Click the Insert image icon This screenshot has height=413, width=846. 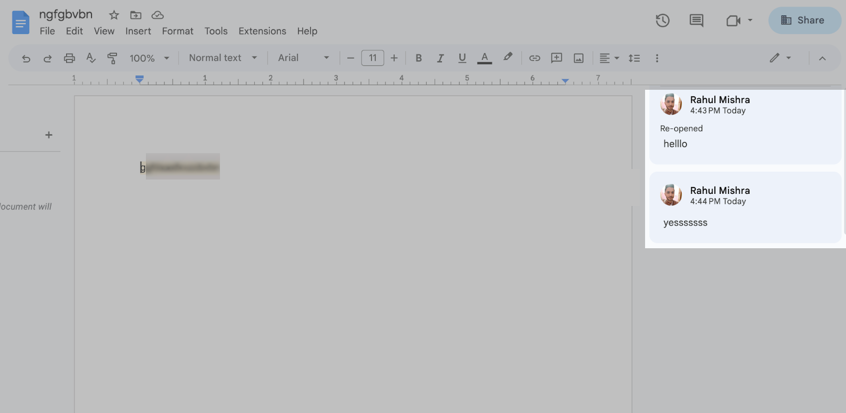coord(578,58)
